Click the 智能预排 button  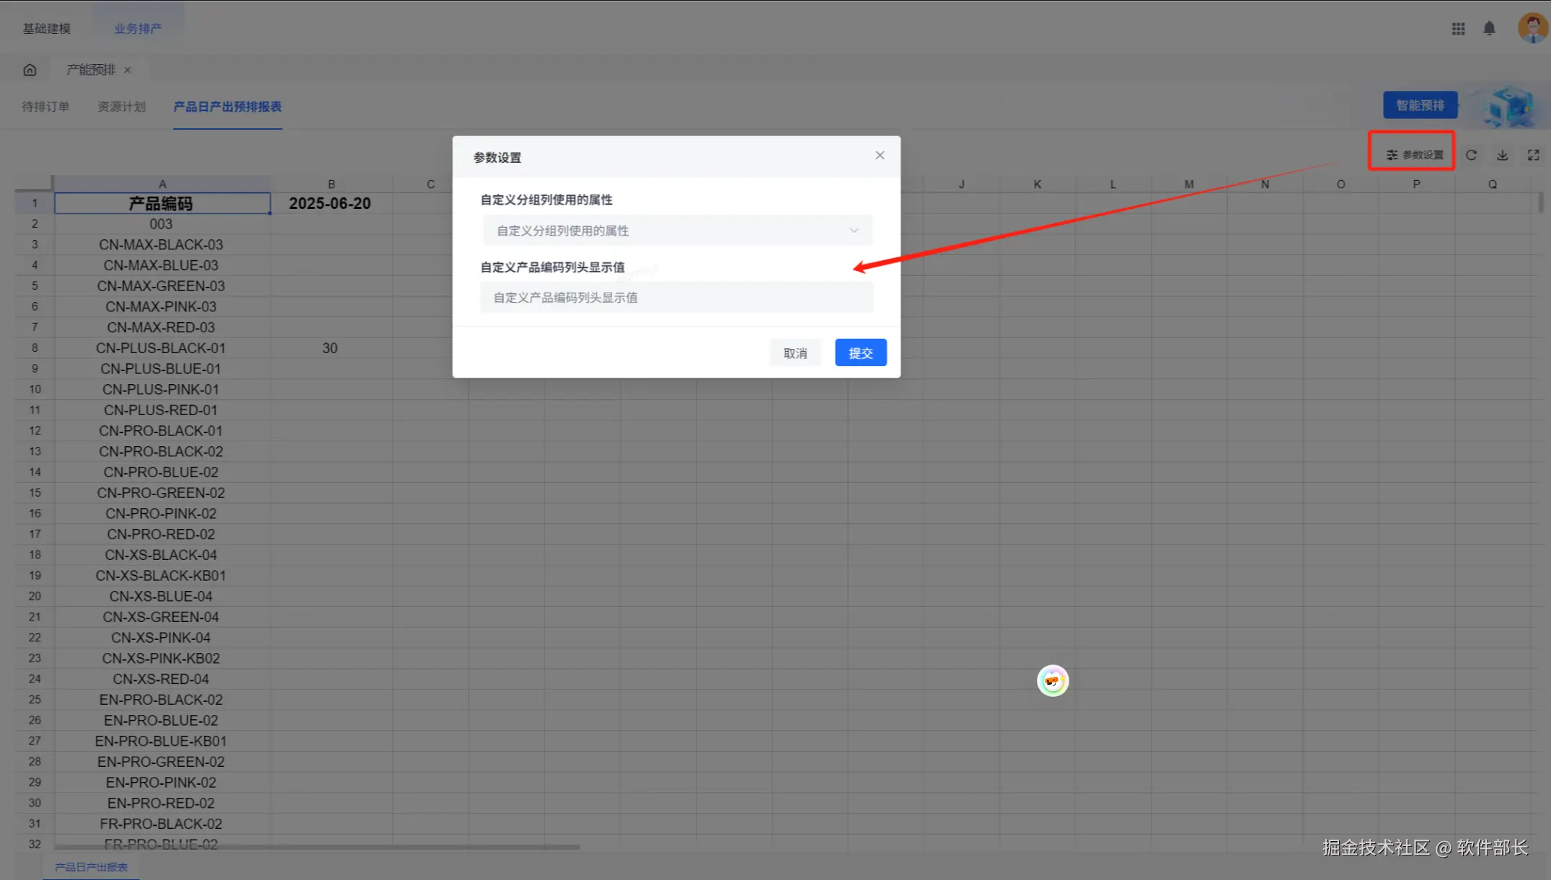coord(1420,105)
